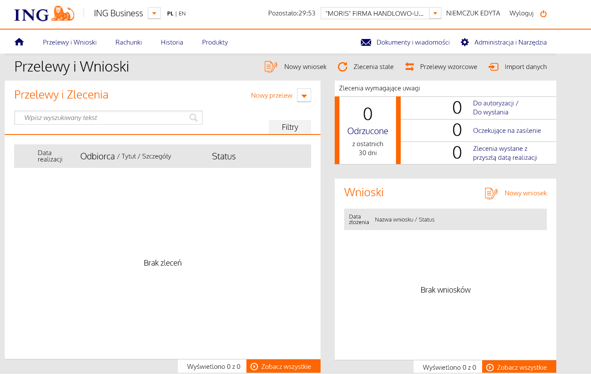Click the Administracja i Narzędzia gear icon
This screenshot has width=591, height=374.
(465, 42)
